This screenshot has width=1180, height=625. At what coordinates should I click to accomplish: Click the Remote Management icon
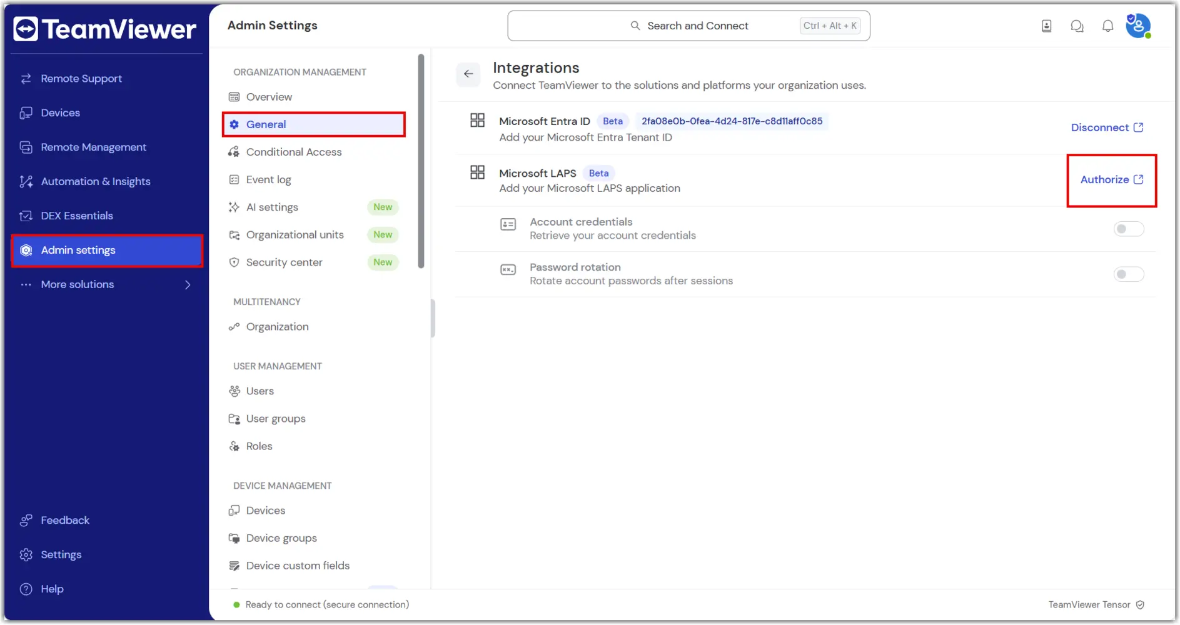pyautogui.click(x=26, y=147)
